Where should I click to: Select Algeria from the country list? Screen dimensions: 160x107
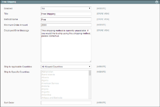coord(46,81)
